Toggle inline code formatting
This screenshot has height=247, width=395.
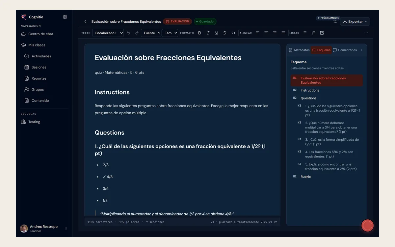pos(233,33)
